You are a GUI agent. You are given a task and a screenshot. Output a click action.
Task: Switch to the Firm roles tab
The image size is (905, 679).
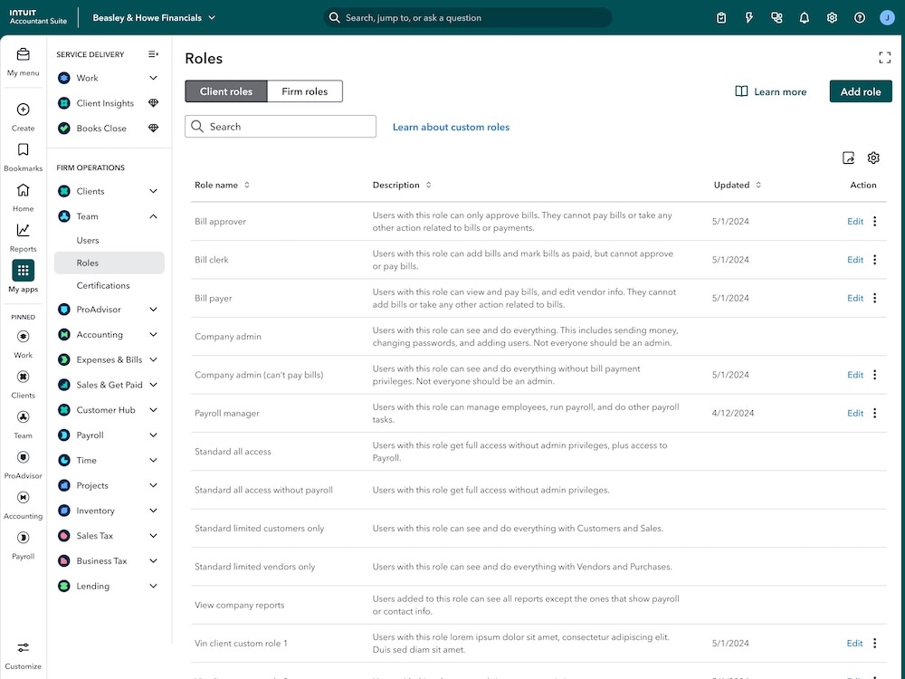click(x=304, y=91)
